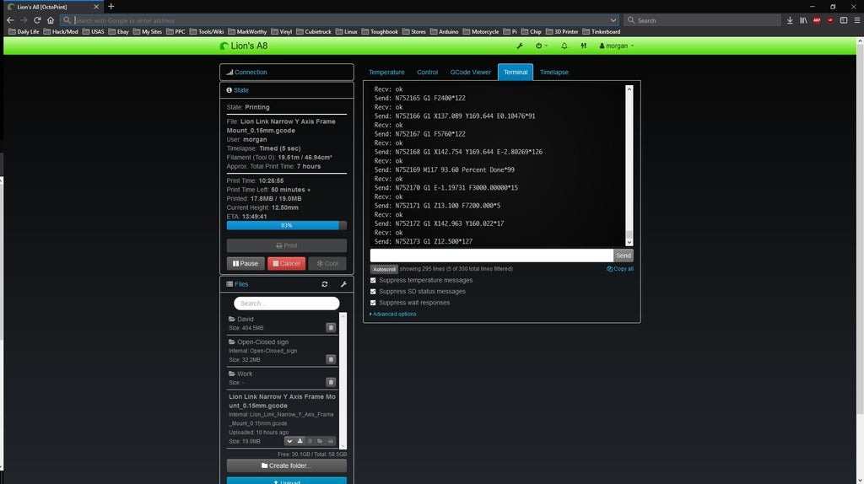Open the 3D Printer bookmarks folder
The image size is (864, 484).
click(x=561, y=32)
